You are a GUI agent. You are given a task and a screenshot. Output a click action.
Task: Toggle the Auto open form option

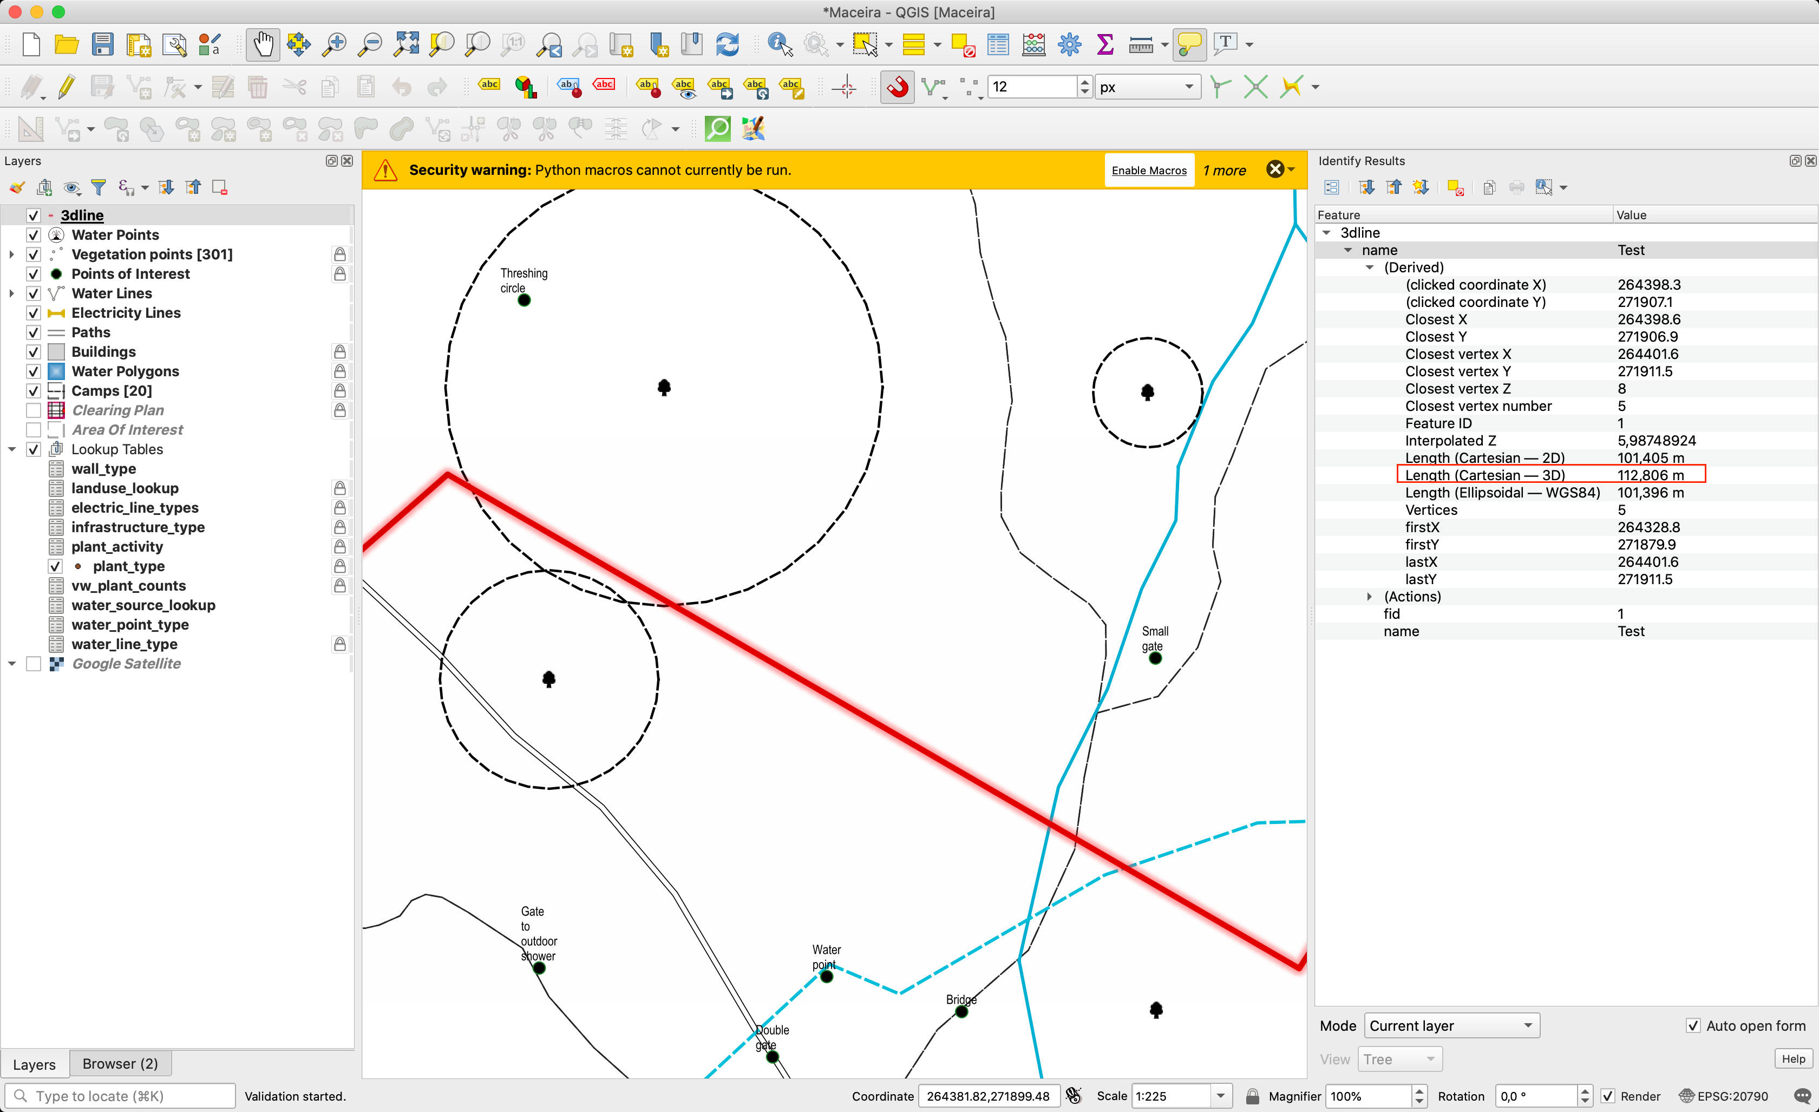tap(1693, 1025)
